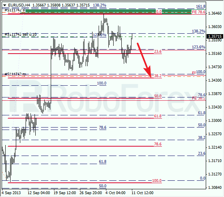The image size is (224, 197).
Task: Click the blue 138.2% level label on right
Action: coord(198,31)
